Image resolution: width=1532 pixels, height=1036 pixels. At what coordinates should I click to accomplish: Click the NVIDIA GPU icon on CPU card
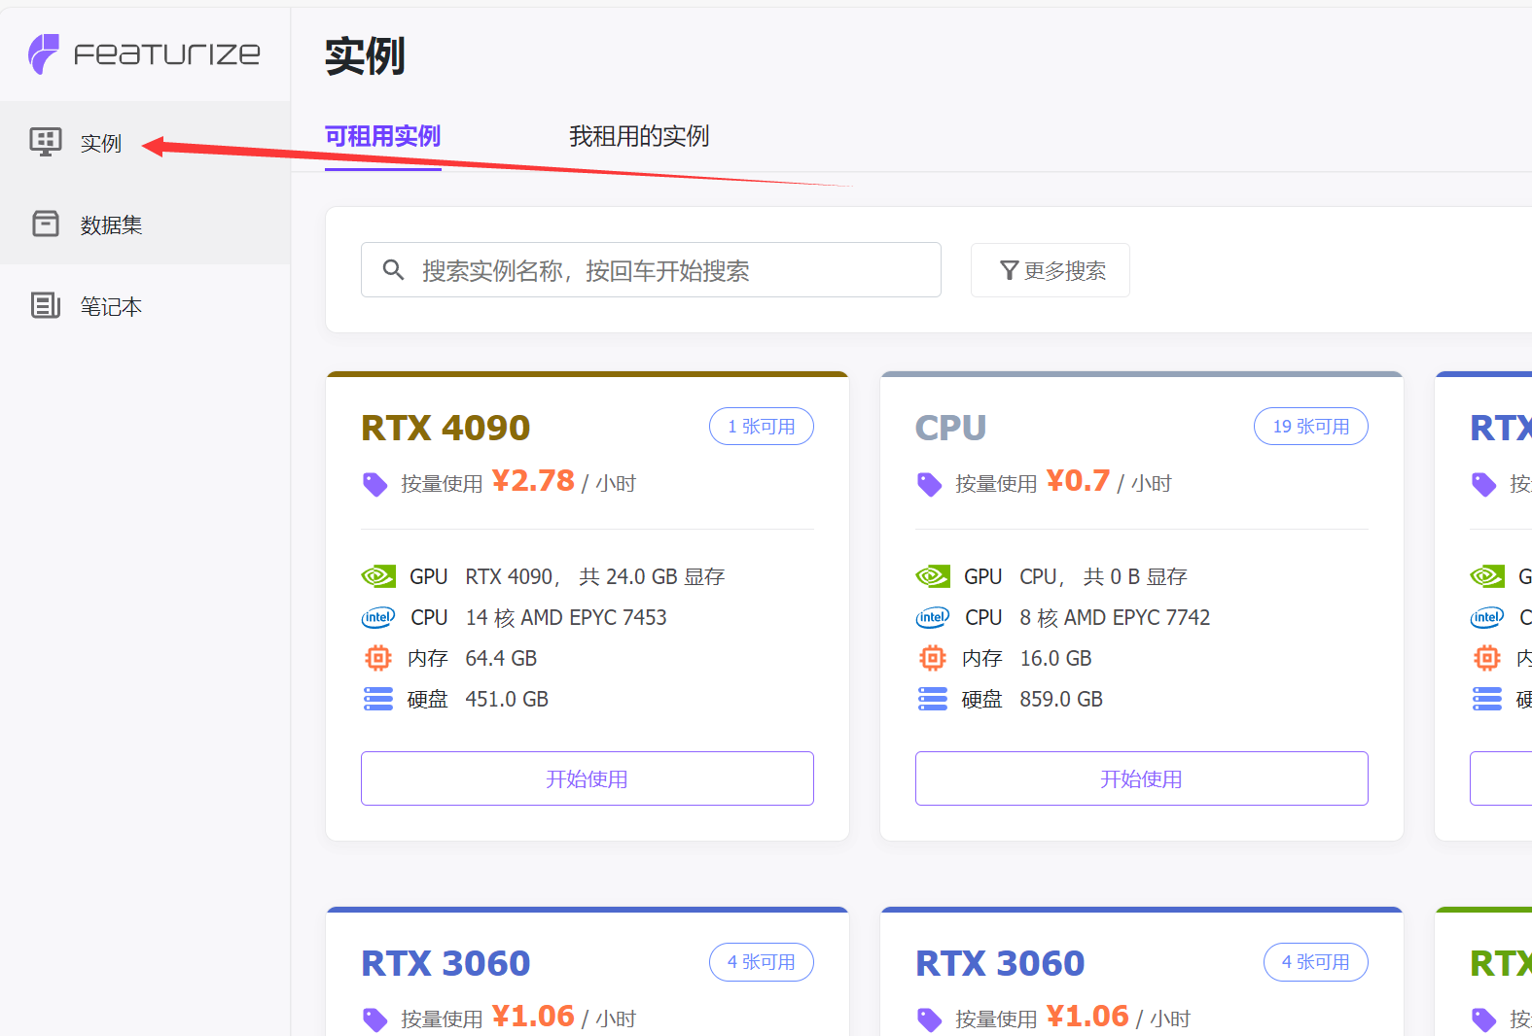click(x=933, y=576)
